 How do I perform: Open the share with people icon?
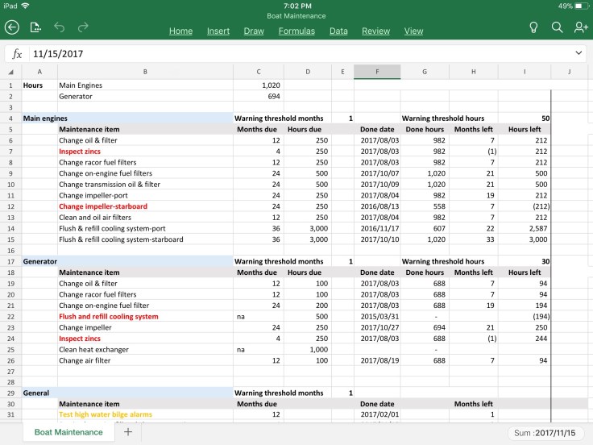click(x=580, y=27)
